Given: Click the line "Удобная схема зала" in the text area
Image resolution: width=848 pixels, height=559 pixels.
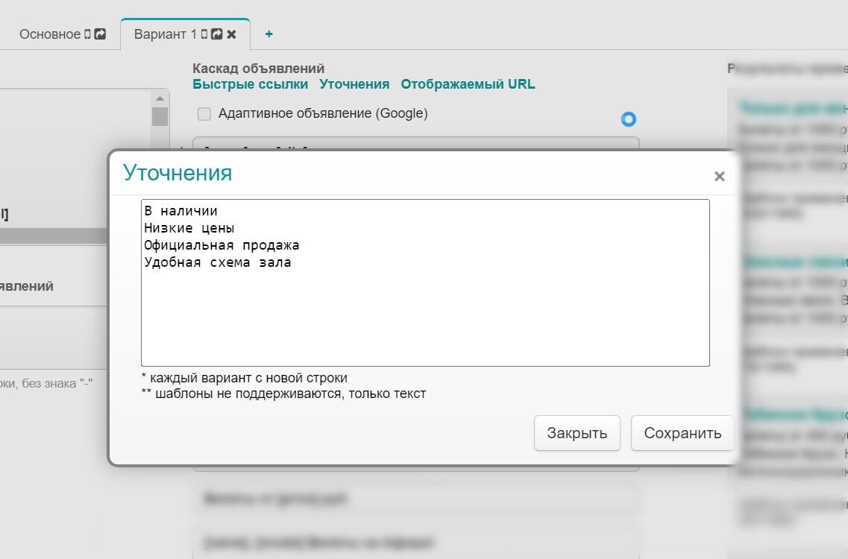Looking at the screenshot, I should pyautogui.click(x=218, y=263).
